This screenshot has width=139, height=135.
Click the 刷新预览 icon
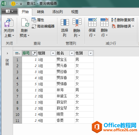pyautogui.click(x=25, y=23)
